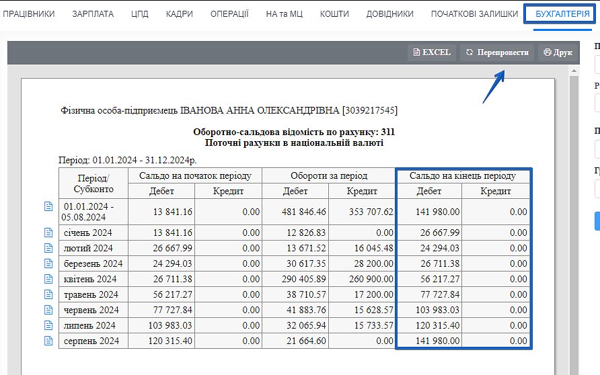Go to the КАДРИ tab
The width and height of the screenshot is (600, 375).
tap(179, 13)
